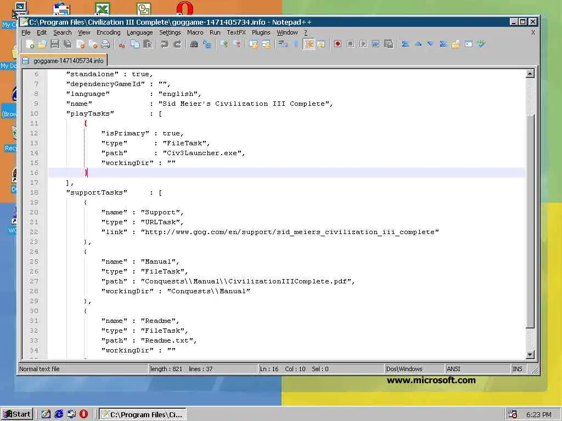This screenshot has width=562, height=421.
Task: Click the "Civ3Launcher.exe" path value
Action: tap(204, 153)
